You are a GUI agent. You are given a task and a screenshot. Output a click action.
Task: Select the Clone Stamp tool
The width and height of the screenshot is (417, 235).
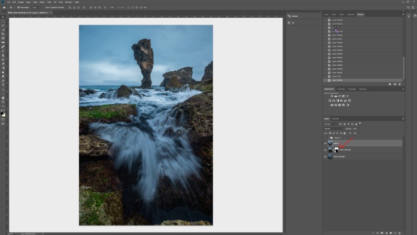(x=3, y=55)
